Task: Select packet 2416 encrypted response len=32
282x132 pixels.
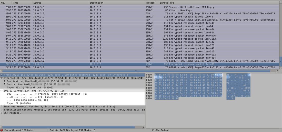Action: (x=139, y=42)
